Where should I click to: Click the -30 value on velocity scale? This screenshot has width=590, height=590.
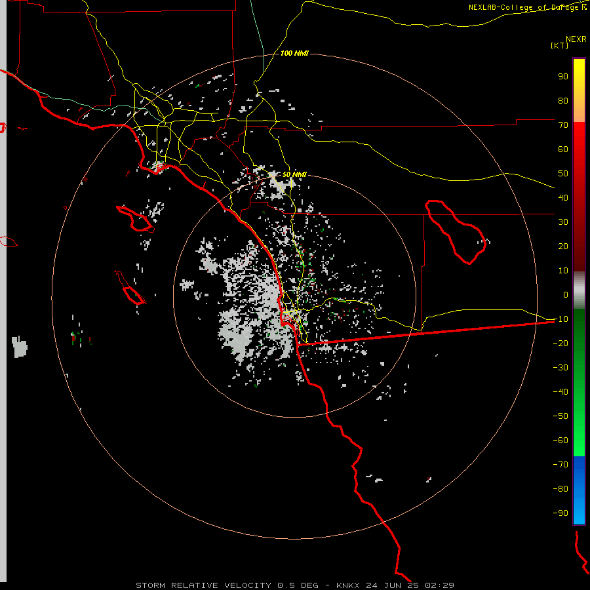560,368
